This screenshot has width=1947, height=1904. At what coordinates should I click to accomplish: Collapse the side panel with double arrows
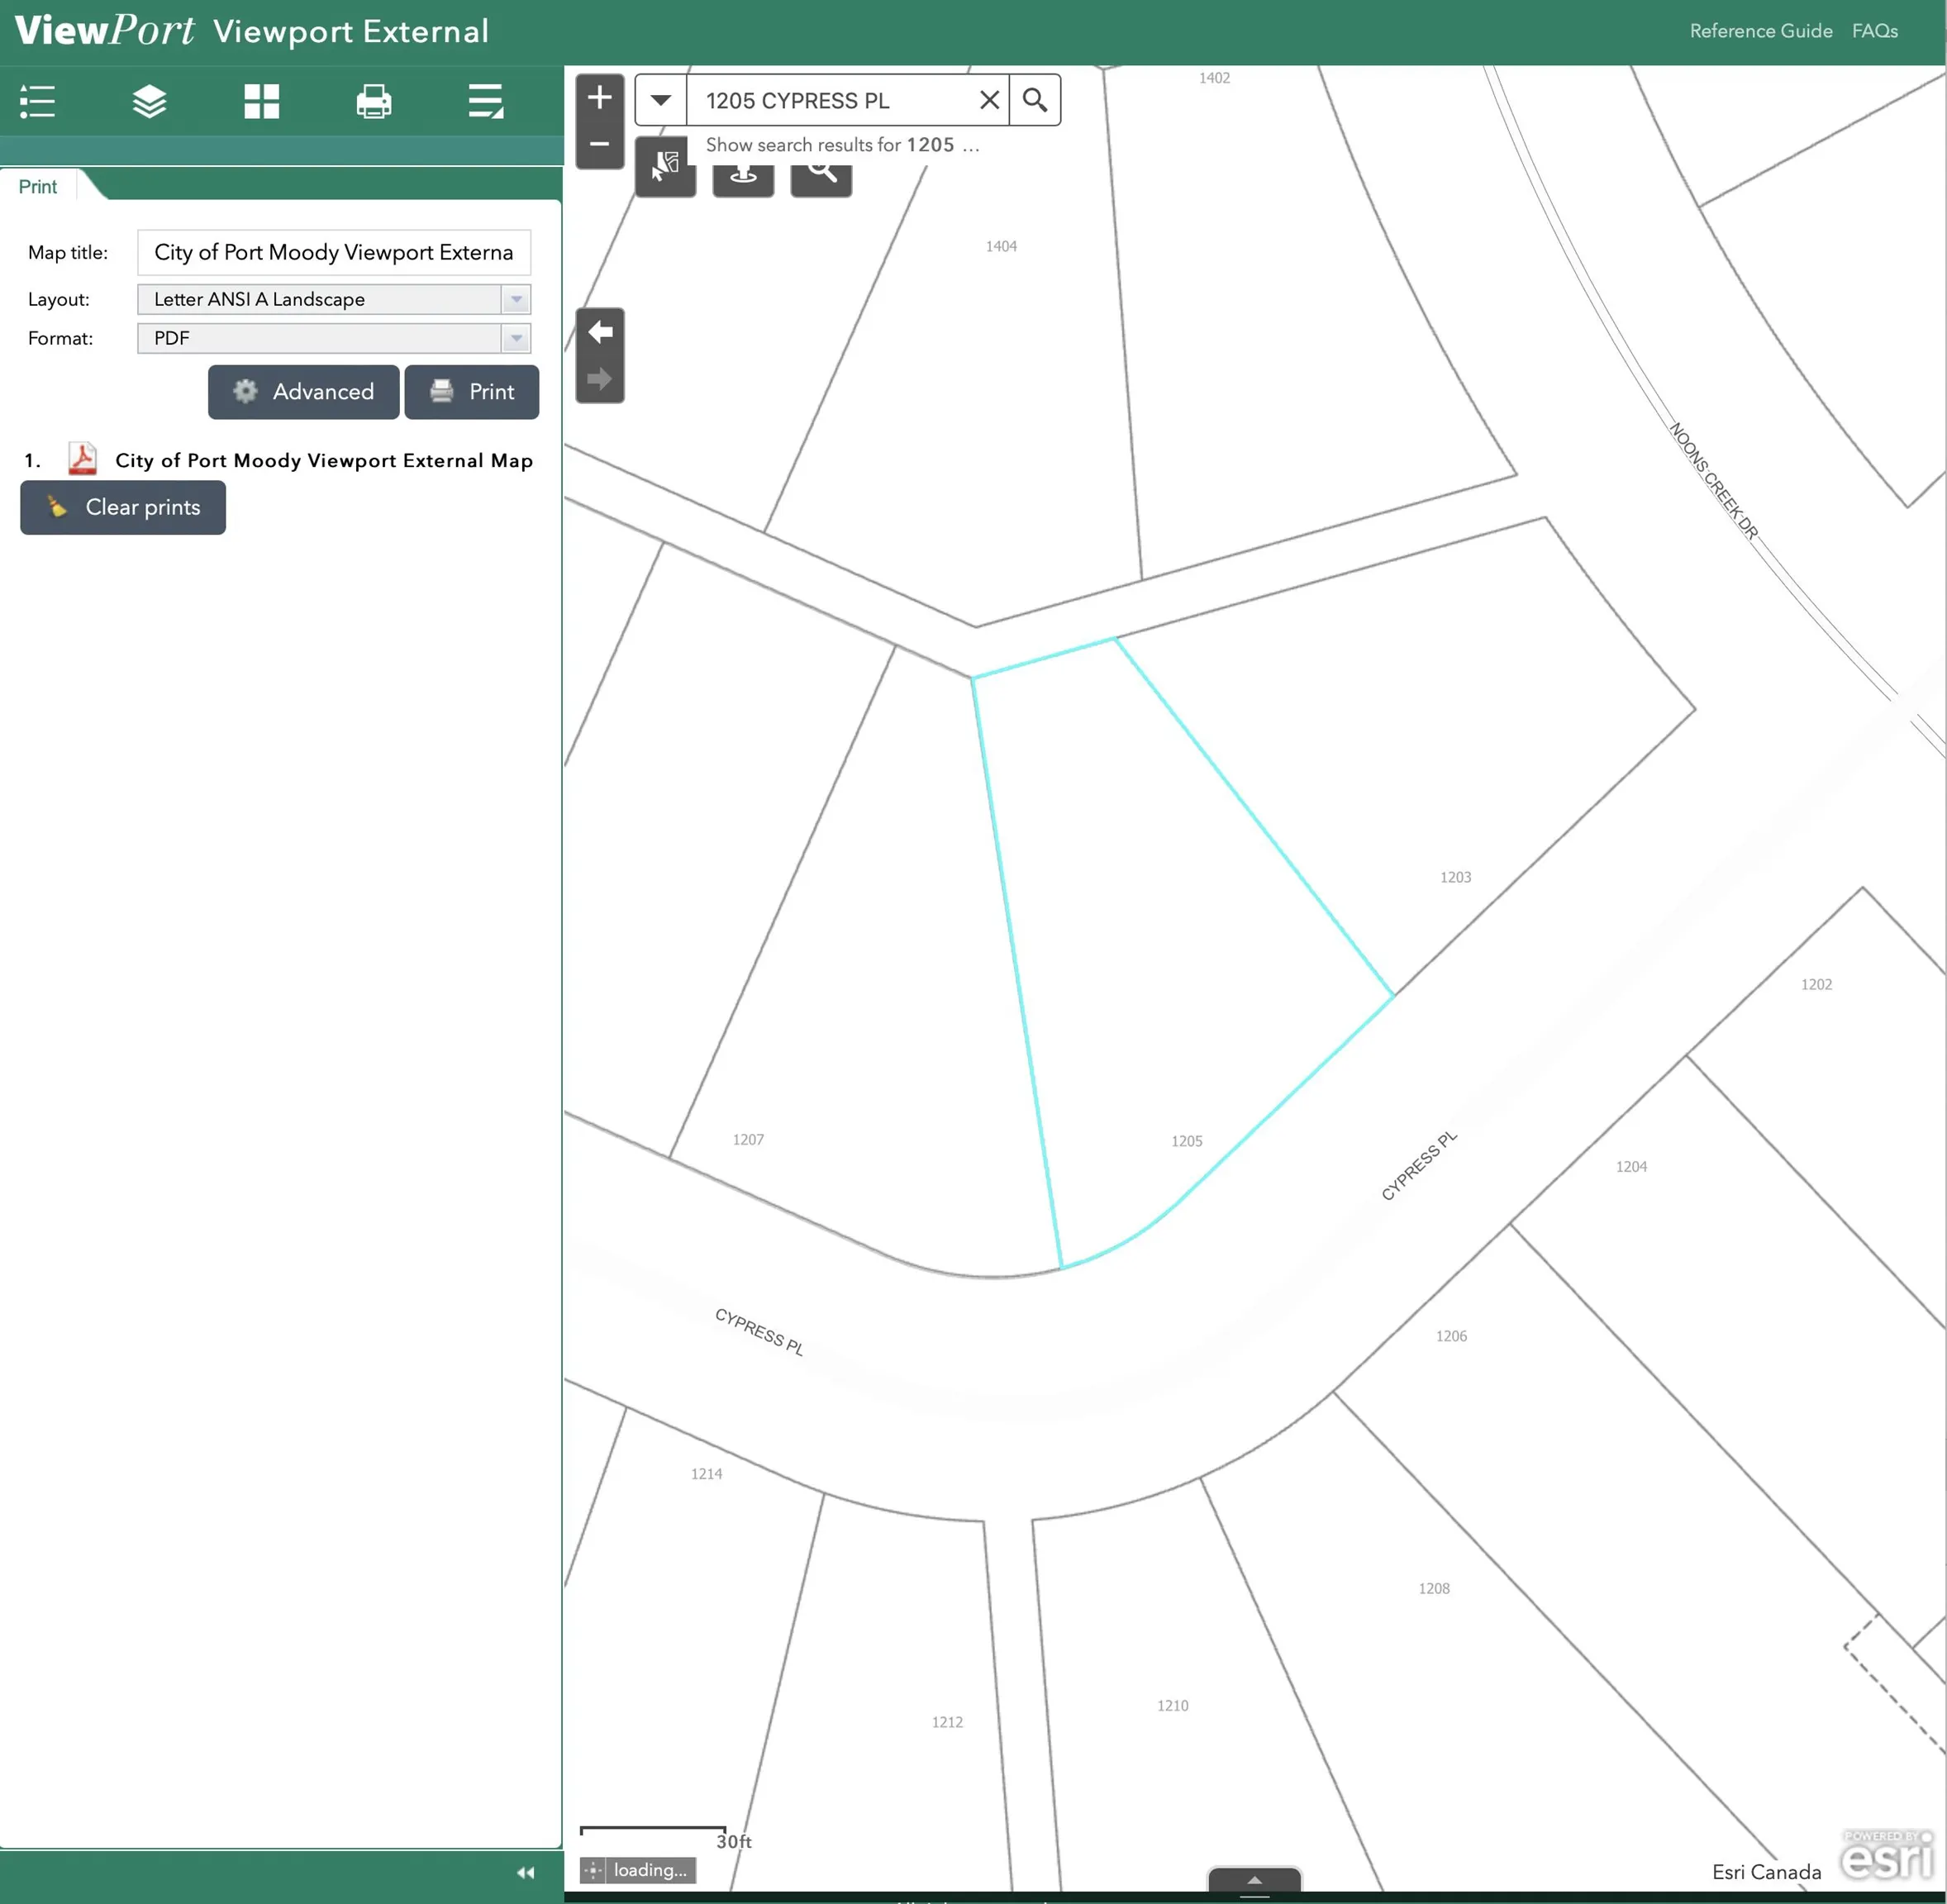pos(525,1872)
